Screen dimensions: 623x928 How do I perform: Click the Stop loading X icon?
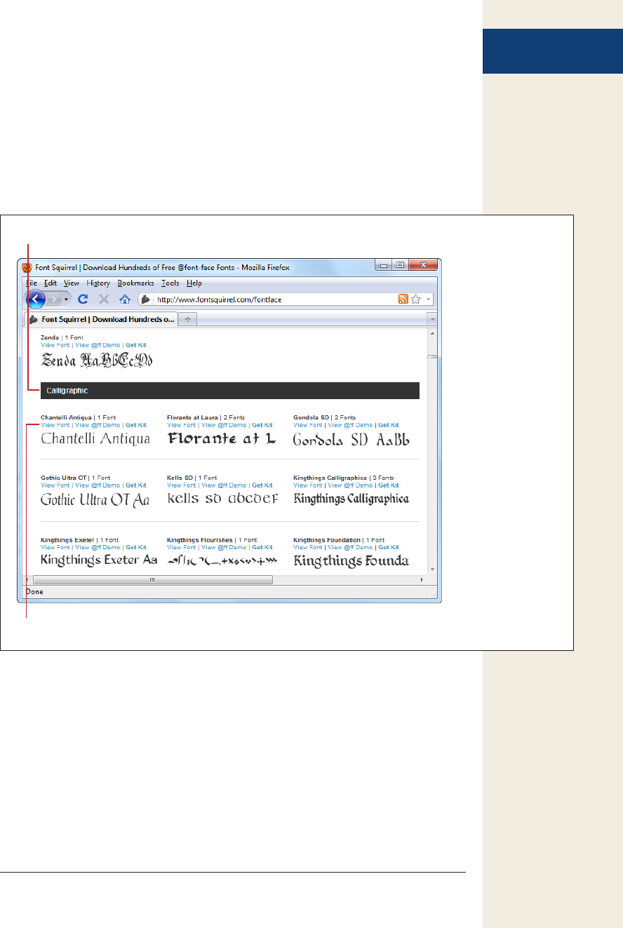pos(104,299)
